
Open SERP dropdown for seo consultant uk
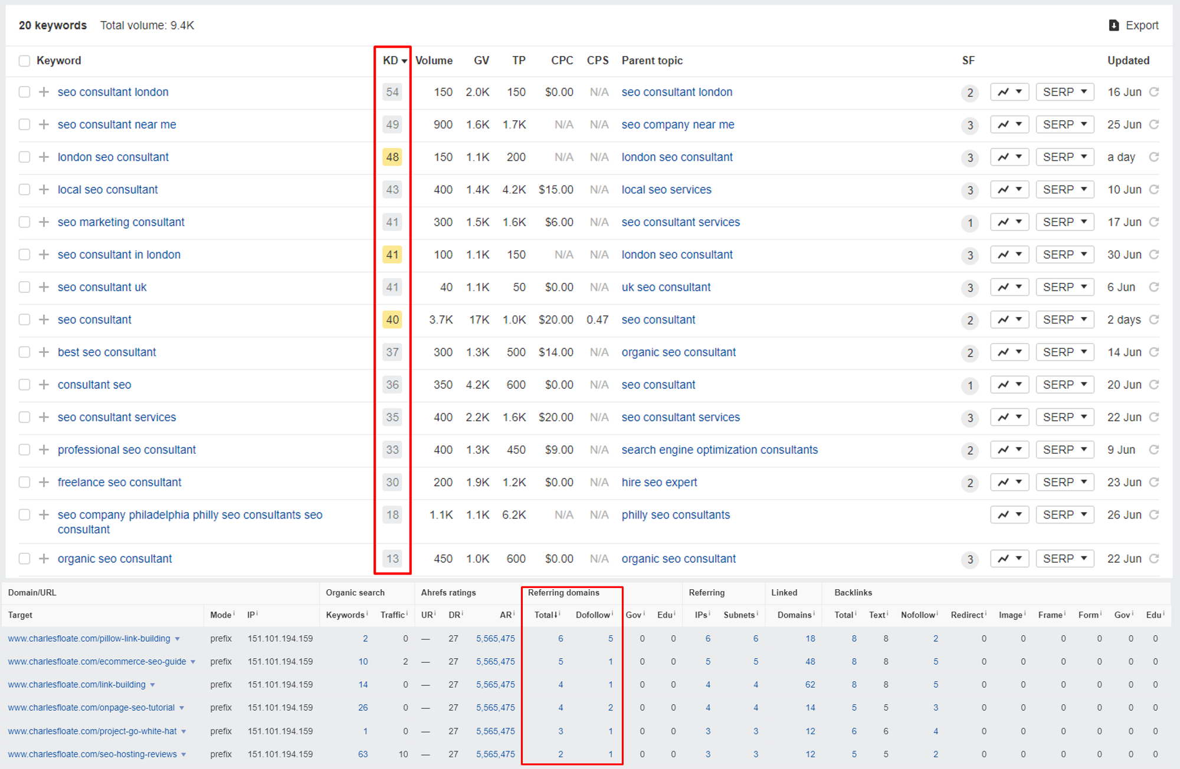(1064, 287)
